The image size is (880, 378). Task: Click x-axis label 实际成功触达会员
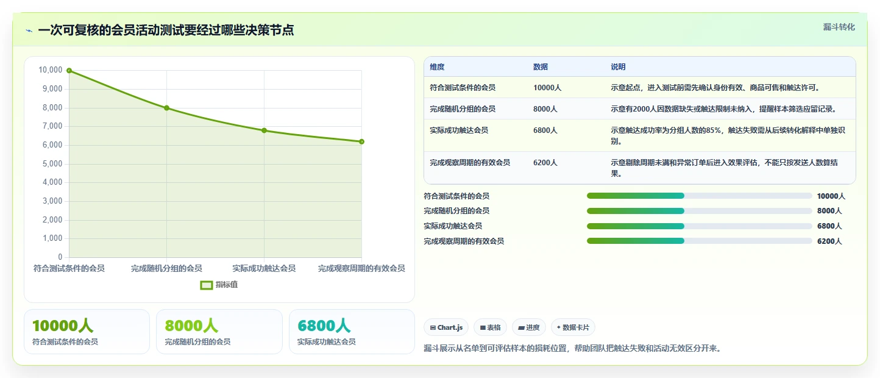[264, 268]
